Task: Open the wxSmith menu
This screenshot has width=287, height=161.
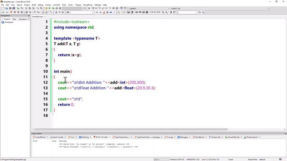Action: pyautogui.click(x=57, y=5)
